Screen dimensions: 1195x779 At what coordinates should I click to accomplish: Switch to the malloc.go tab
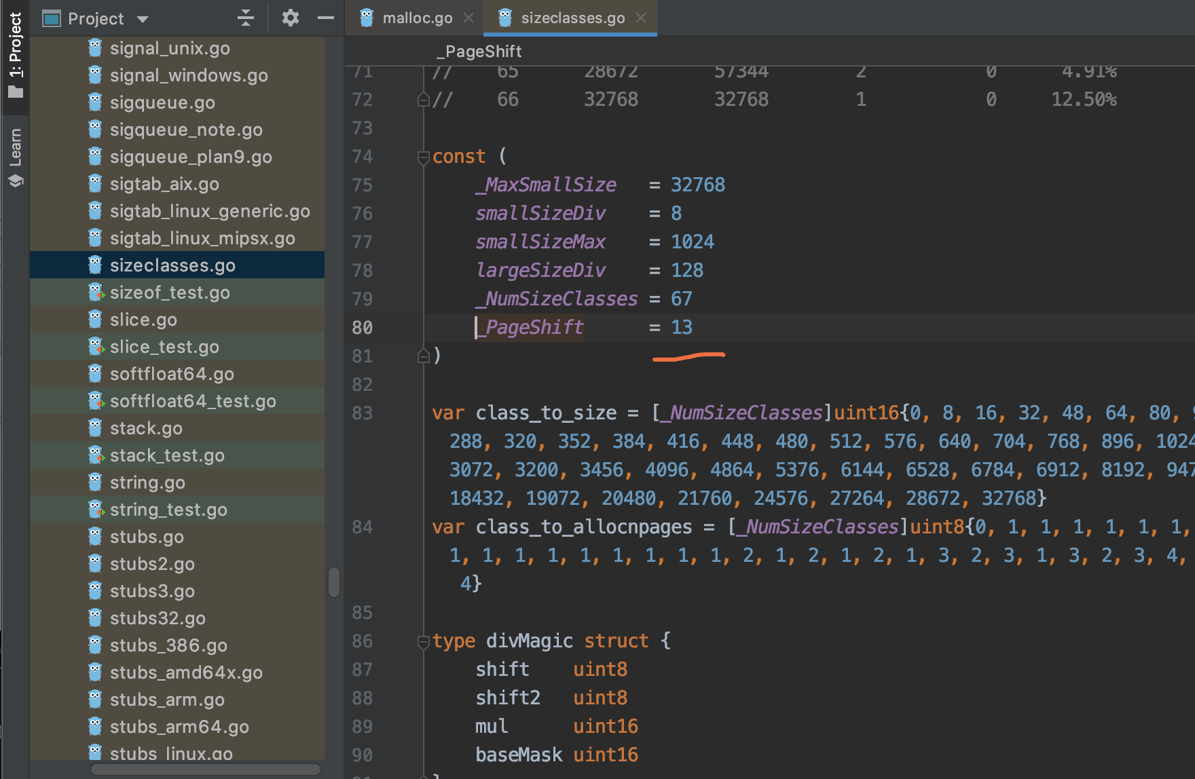(417, 18)
